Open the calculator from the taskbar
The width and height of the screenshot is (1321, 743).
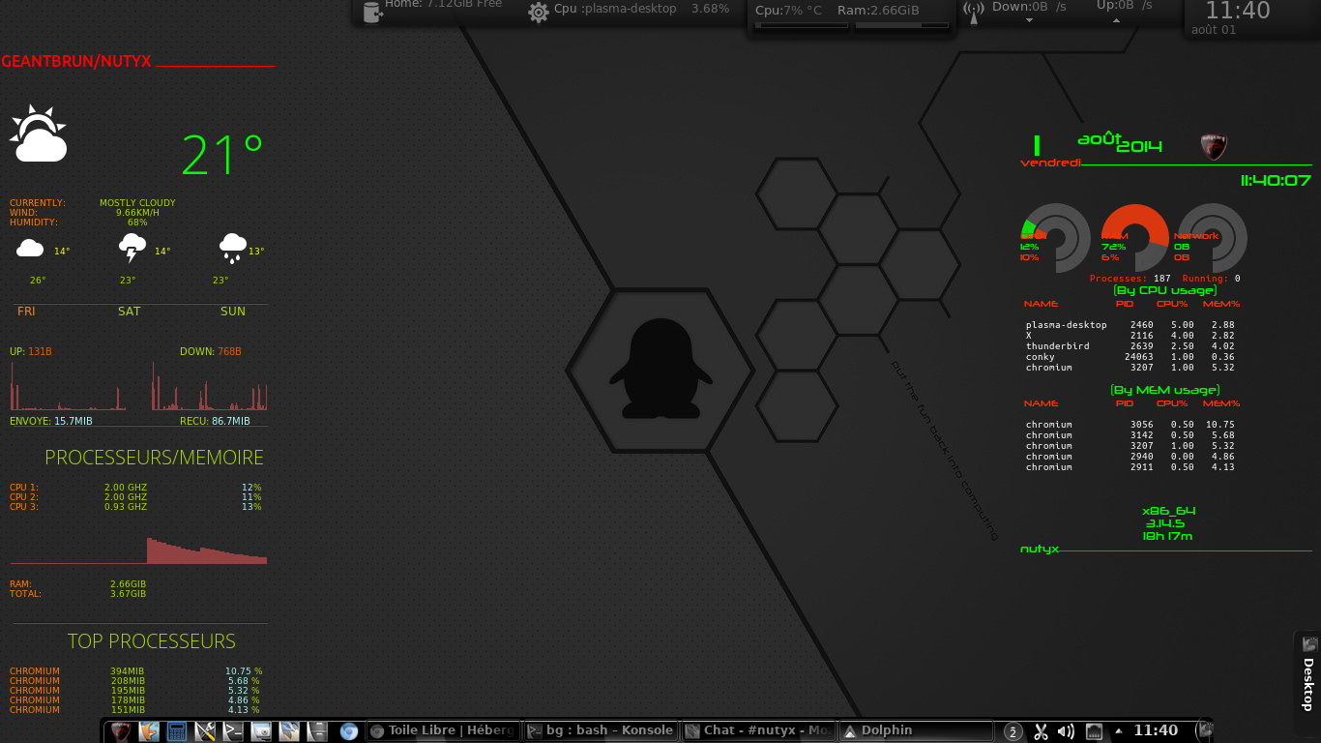coord(176,731)
